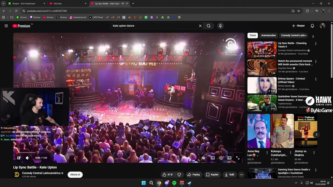Open khonus Twitch bookmark
Image resolution: width=333 pixels, height=187 pixels.
point(35,17)
